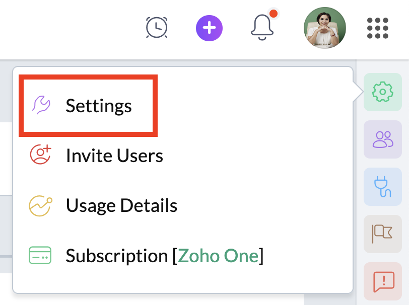Open the red feedback speech-bubble icon
409x305 pixels.
click(382, 280)
